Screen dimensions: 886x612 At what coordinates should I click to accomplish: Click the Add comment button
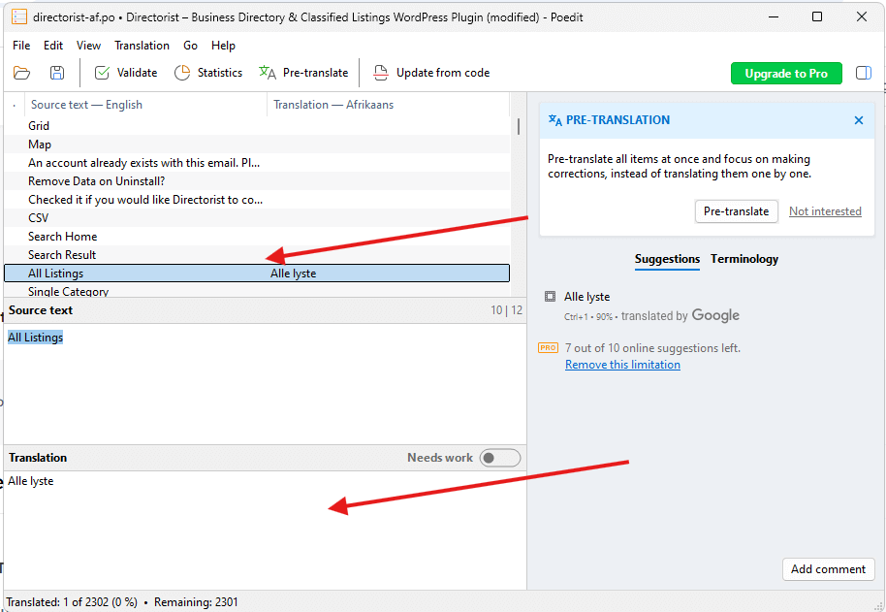click(x=828, y=569)
